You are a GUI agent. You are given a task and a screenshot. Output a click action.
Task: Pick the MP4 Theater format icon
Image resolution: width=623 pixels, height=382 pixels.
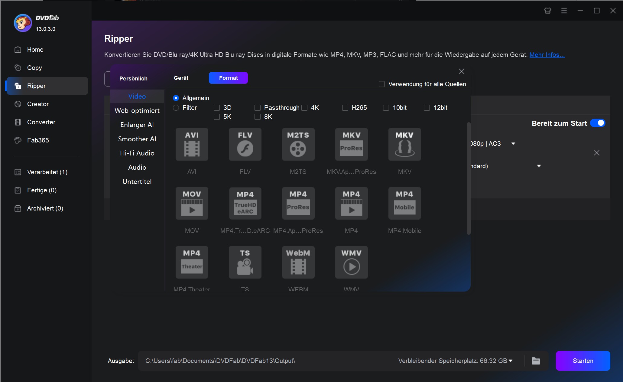(x=192, y=262)
